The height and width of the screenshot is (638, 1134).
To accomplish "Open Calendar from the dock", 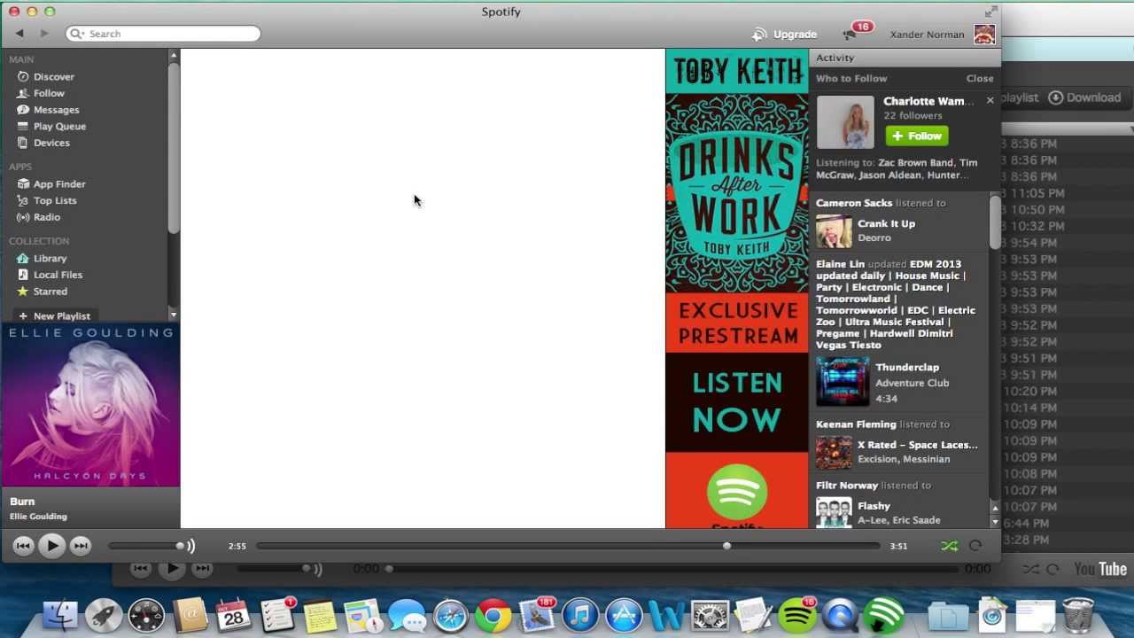I will click(x=234, y=616).
